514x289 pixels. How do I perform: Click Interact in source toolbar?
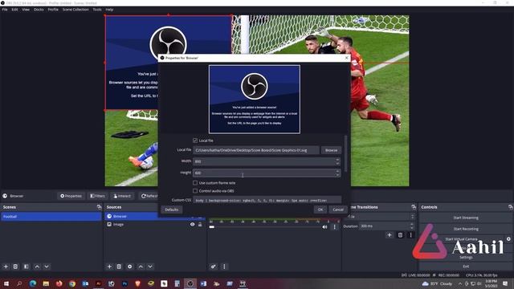coord(122,196)
